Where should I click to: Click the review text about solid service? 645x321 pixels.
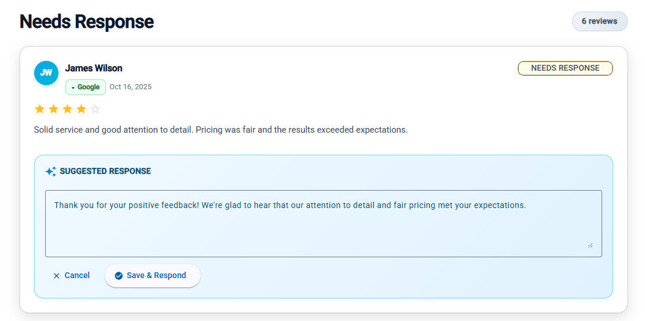coord(221,130)
